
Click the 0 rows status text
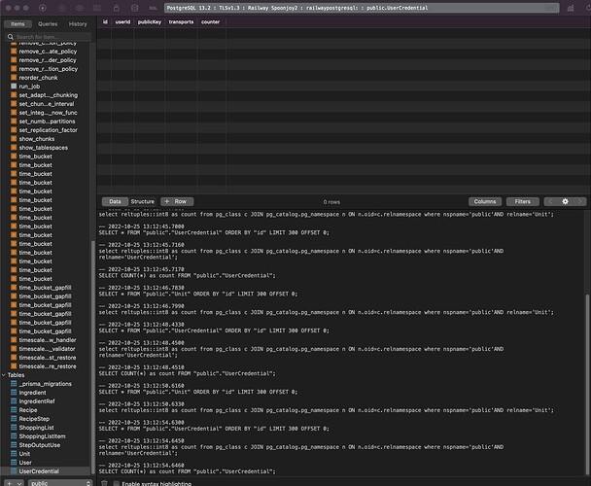(331, 202)
